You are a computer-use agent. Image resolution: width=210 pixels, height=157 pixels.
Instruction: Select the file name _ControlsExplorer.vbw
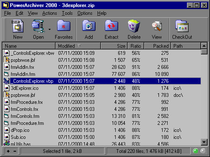click(33, 53)
